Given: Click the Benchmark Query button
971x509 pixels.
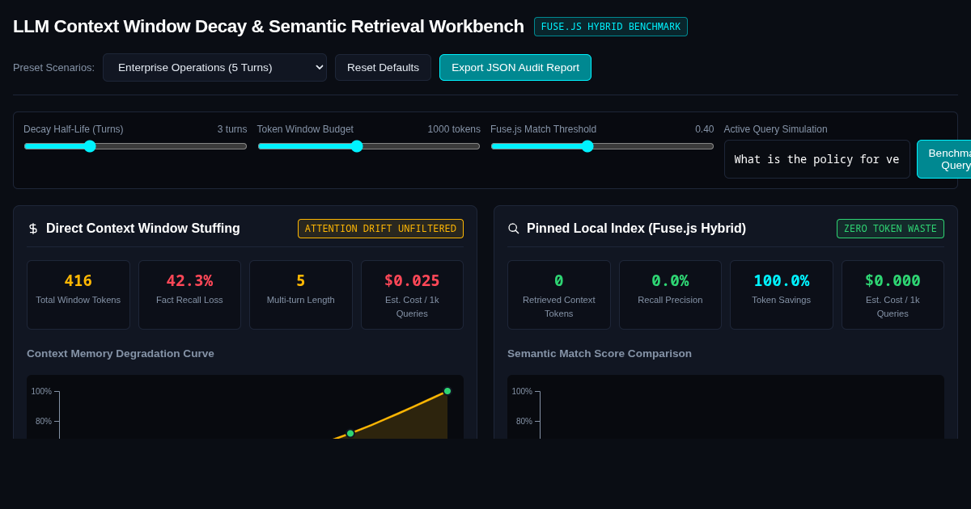Looking at the screenshot, I should pyautogui.click(x=944, y=159).
